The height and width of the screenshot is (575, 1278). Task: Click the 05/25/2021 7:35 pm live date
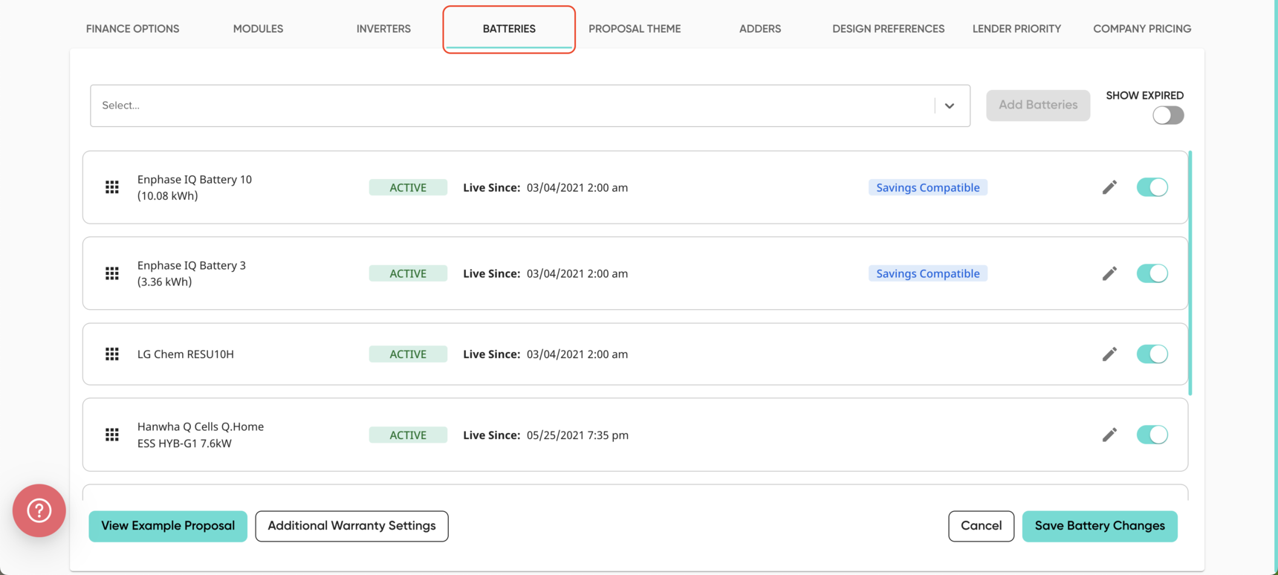pyautogui.click(x=577, y=435)
